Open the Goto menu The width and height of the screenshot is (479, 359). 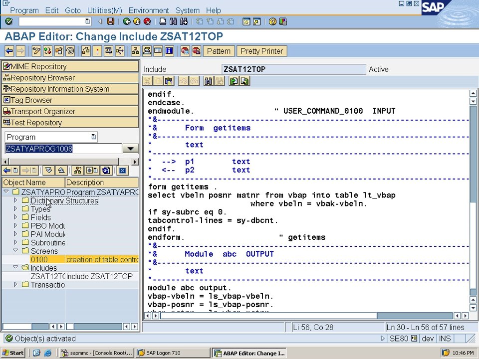[73, 10]
